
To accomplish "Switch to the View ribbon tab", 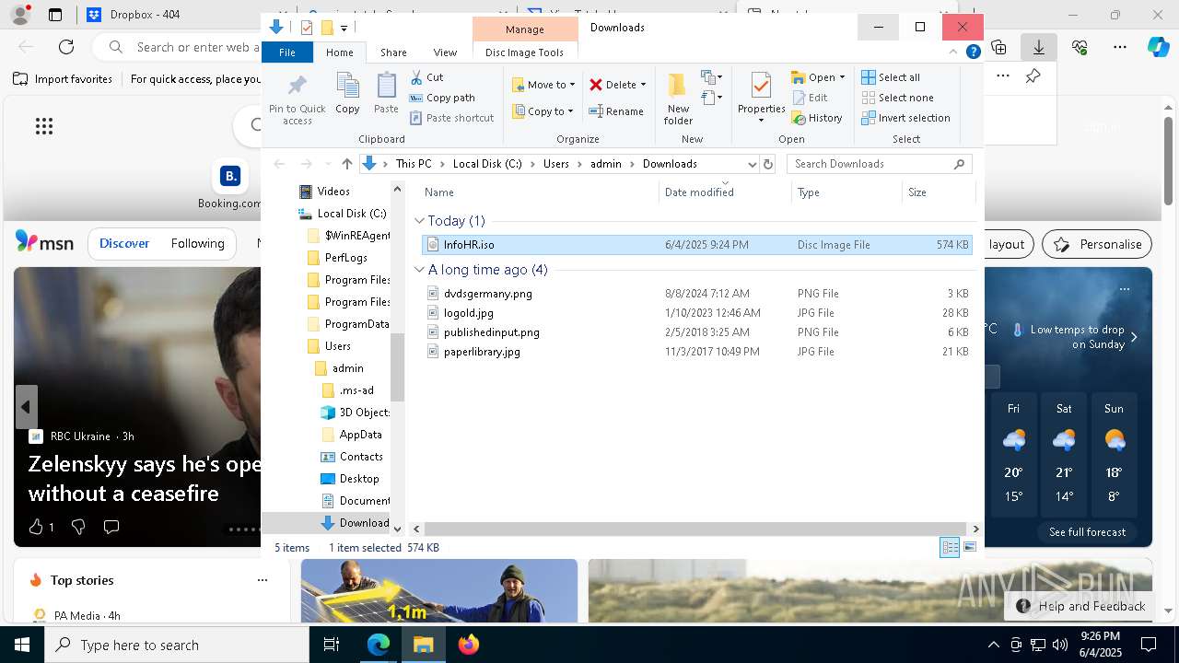I will click(445, 52).
